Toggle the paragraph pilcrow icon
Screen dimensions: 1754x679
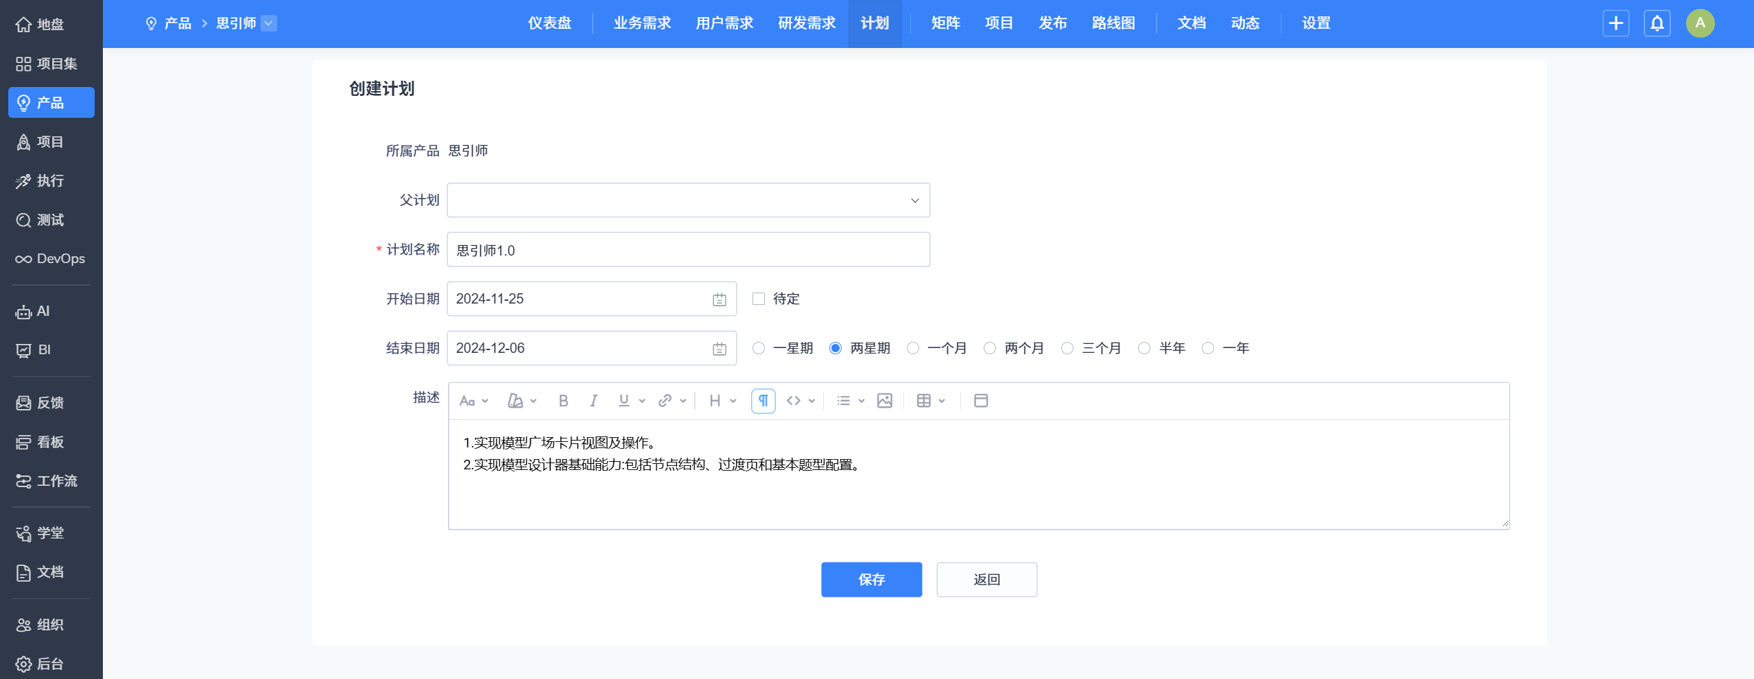(763, 401)
